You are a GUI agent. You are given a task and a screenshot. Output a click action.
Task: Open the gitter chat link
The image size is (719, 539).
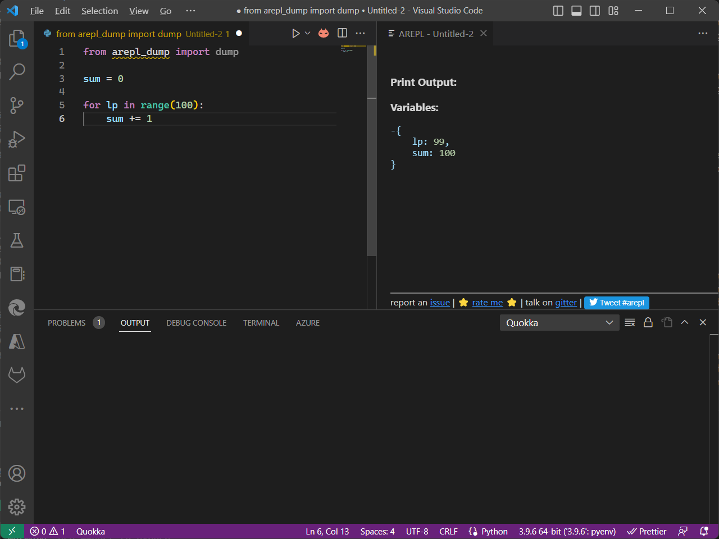566,303
